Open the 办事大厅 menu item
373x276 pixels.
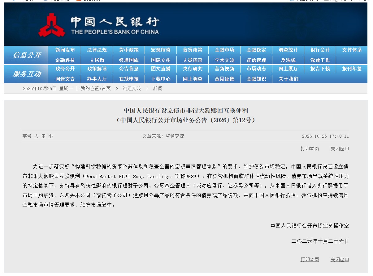97,79
